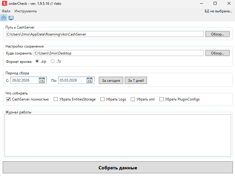The image size is (235, 176).
Task: Set period with За сегодня button
Action: click(111, 81)
